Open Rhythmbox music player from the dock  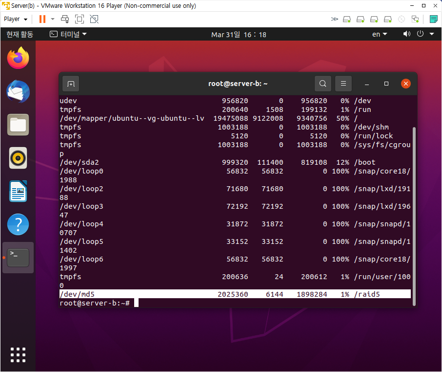(18, 158)
